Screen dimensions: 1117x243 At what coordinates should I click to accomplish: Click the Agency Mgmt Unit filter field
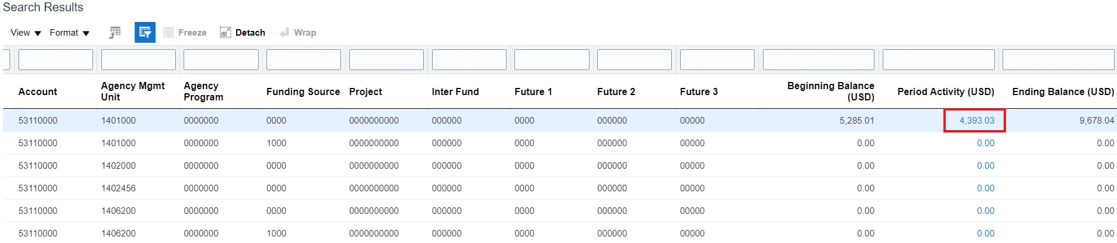pyautogui.click(x=138, y=60)
